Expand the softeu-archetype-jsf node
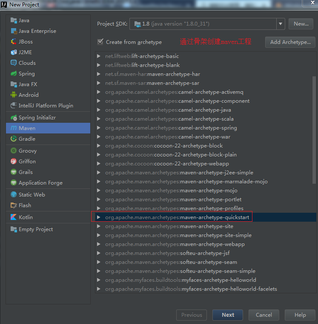This screenshot has width=318, height=324. [x=99, y=253]
